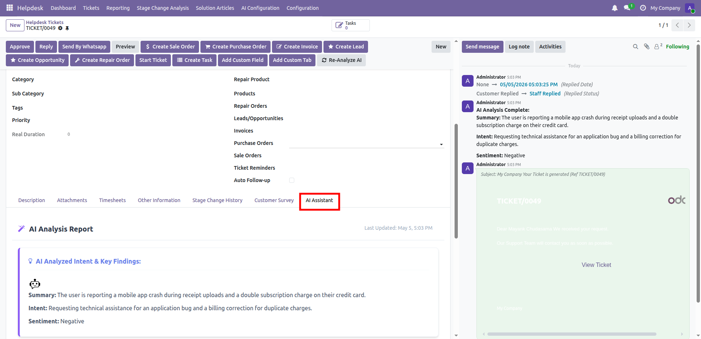Go to previous record arrow
The width and height of the screenshot is (701, 339).
coord(677,25)
